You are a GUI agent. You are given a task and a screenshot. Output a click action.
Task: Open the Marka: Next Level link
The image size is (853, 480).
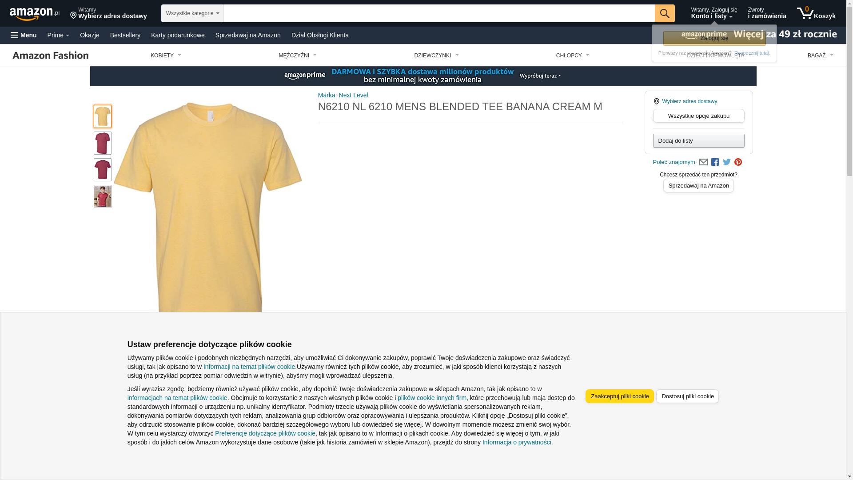click(x=343, y=95)
